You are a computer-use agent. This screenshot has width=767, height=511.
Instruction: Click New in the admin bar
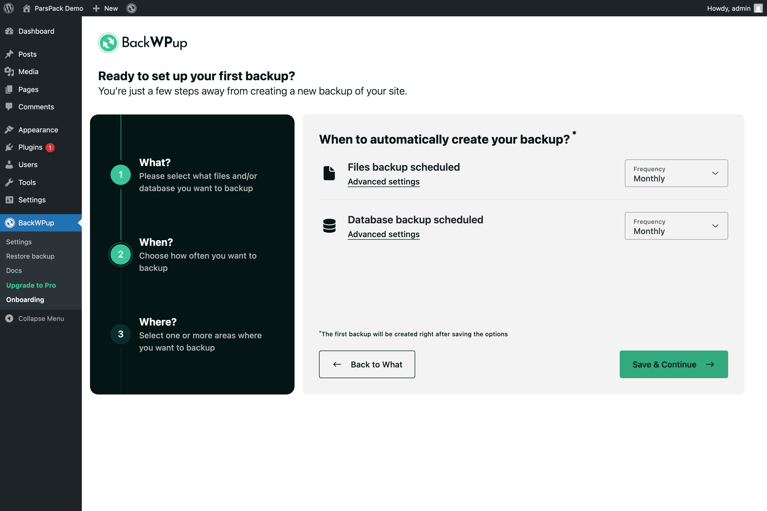pos(111,8)
